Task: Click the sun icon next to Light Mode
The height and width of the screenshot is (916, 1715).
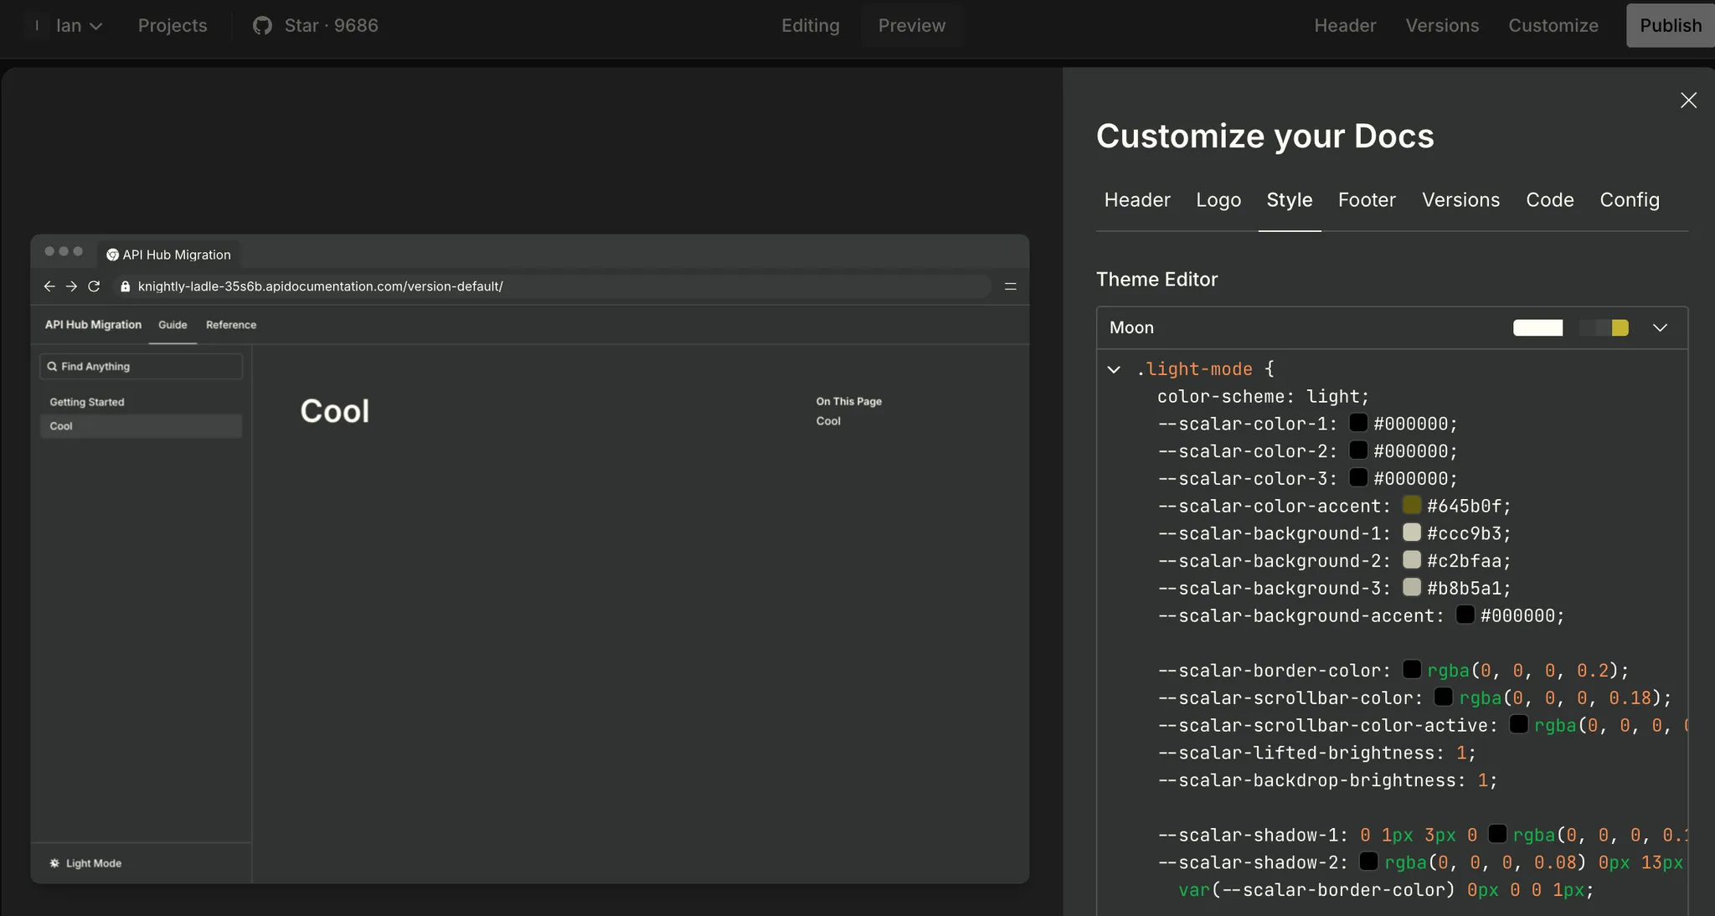Action: click(54, 862)
